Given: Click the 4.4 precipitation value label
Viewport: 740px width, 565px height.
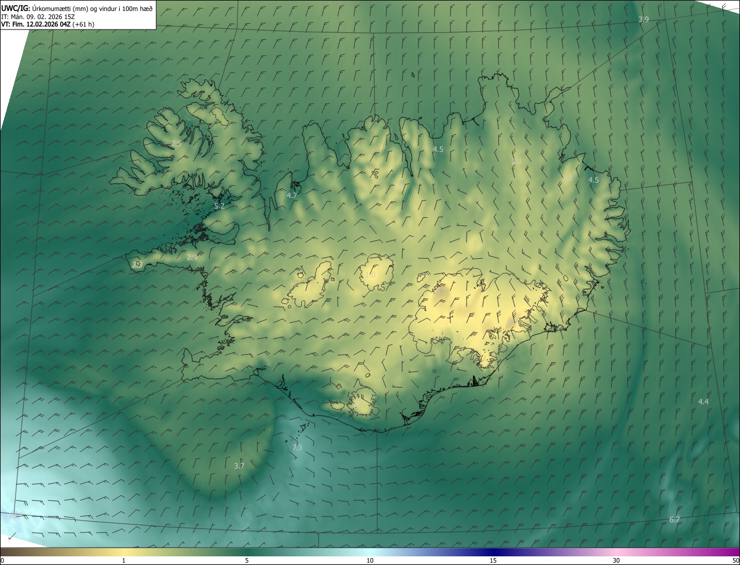Looking at the screenshot, I should pos(704,402).
